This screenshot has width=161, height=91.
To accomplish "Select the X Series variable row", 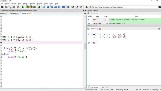I will pyautogui.click(x=124, y=20).
